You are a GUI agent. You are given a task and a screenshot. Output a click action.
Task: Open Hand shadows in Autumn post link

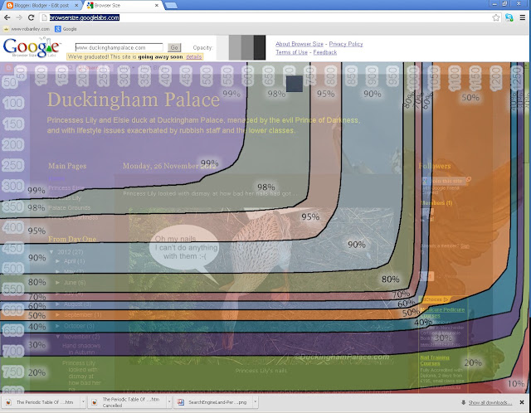coord(81,349)
